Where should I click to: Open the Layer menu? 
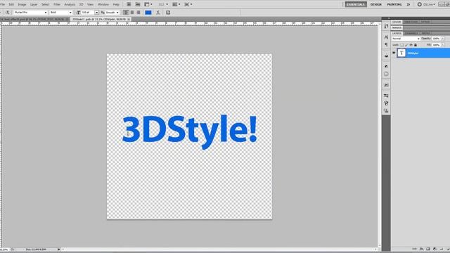(34, 4)
